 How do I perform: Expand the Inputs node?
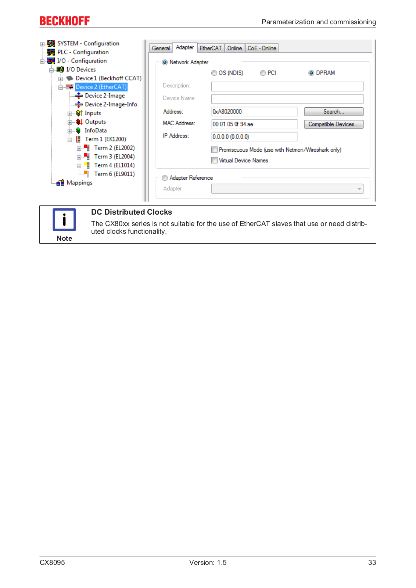(x=70, y=114)
